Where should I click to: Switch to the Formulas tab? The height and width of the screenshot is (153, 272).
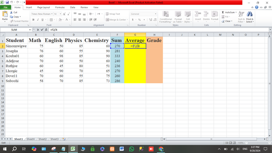pos(60,8)
